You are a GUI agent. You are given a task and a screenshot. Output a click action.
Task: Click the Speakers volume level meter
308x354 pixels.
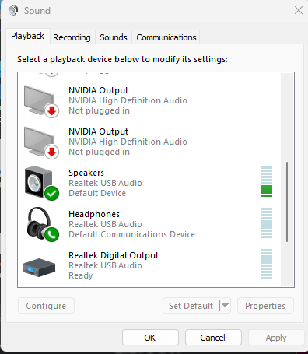pyautogui.click(x=267, y=181)
